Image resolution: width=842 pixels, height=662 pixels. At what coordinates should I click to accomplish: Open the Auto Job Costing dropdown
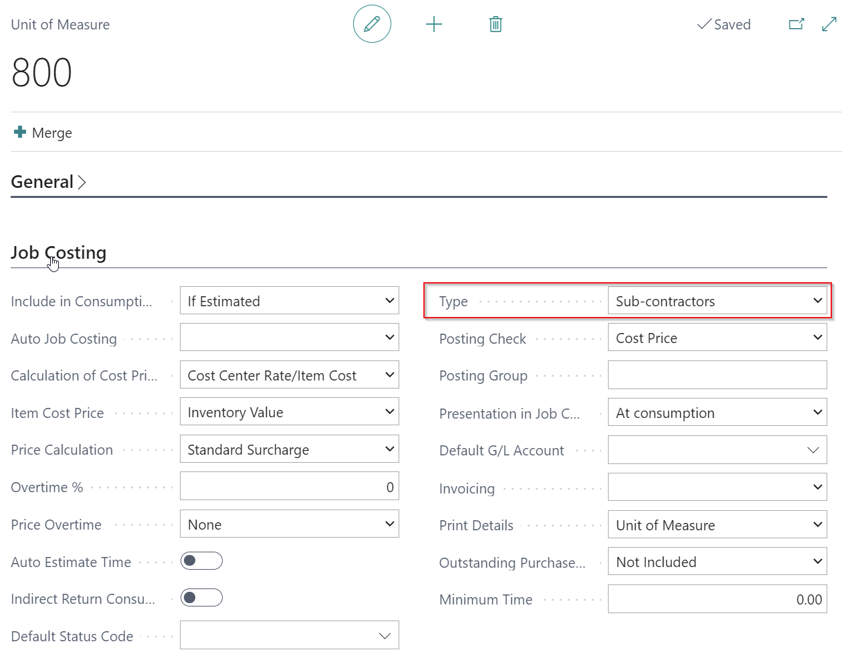pos(290,338)
